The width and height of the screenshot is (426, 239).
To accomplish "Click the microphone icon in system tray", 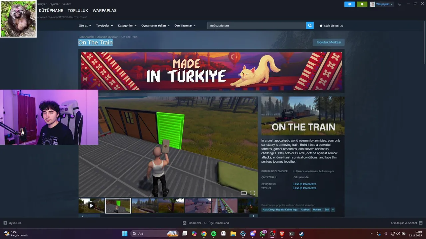I will tap(386, 234).
